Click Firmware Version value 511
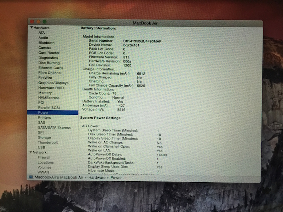 coord(126,57)
